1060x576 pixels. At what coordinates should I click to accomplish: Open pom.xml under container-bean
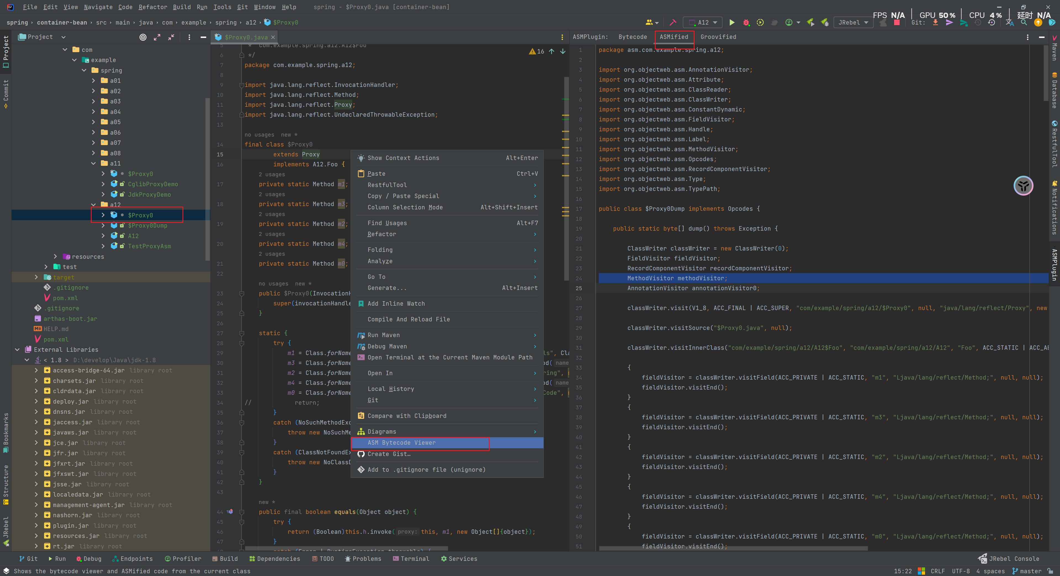pyautogui.click(x=65, y=298)
